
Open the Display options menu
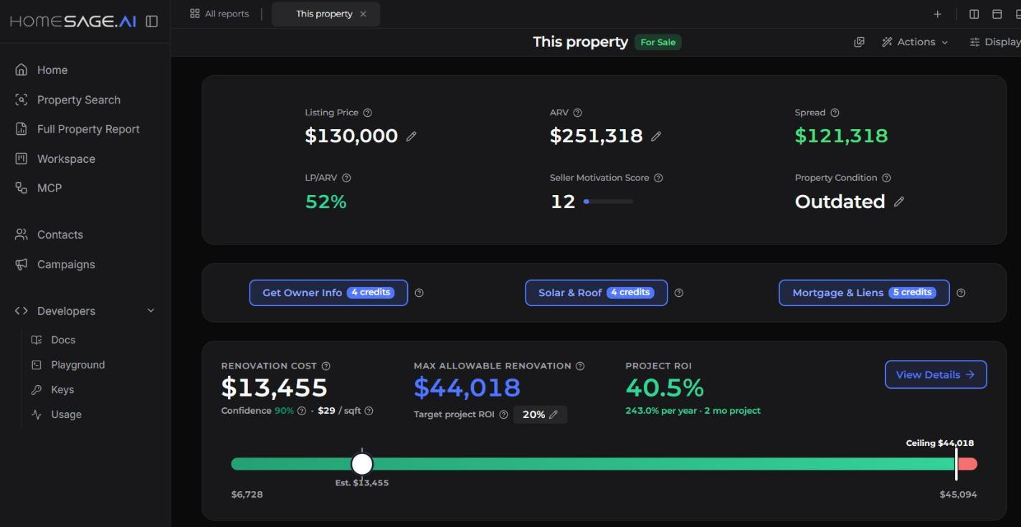coord(995,42)
